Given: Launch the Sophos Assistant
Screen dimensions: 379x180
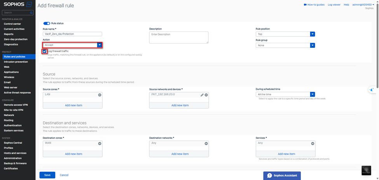Looking at the screenshot, I should (282, 175).
